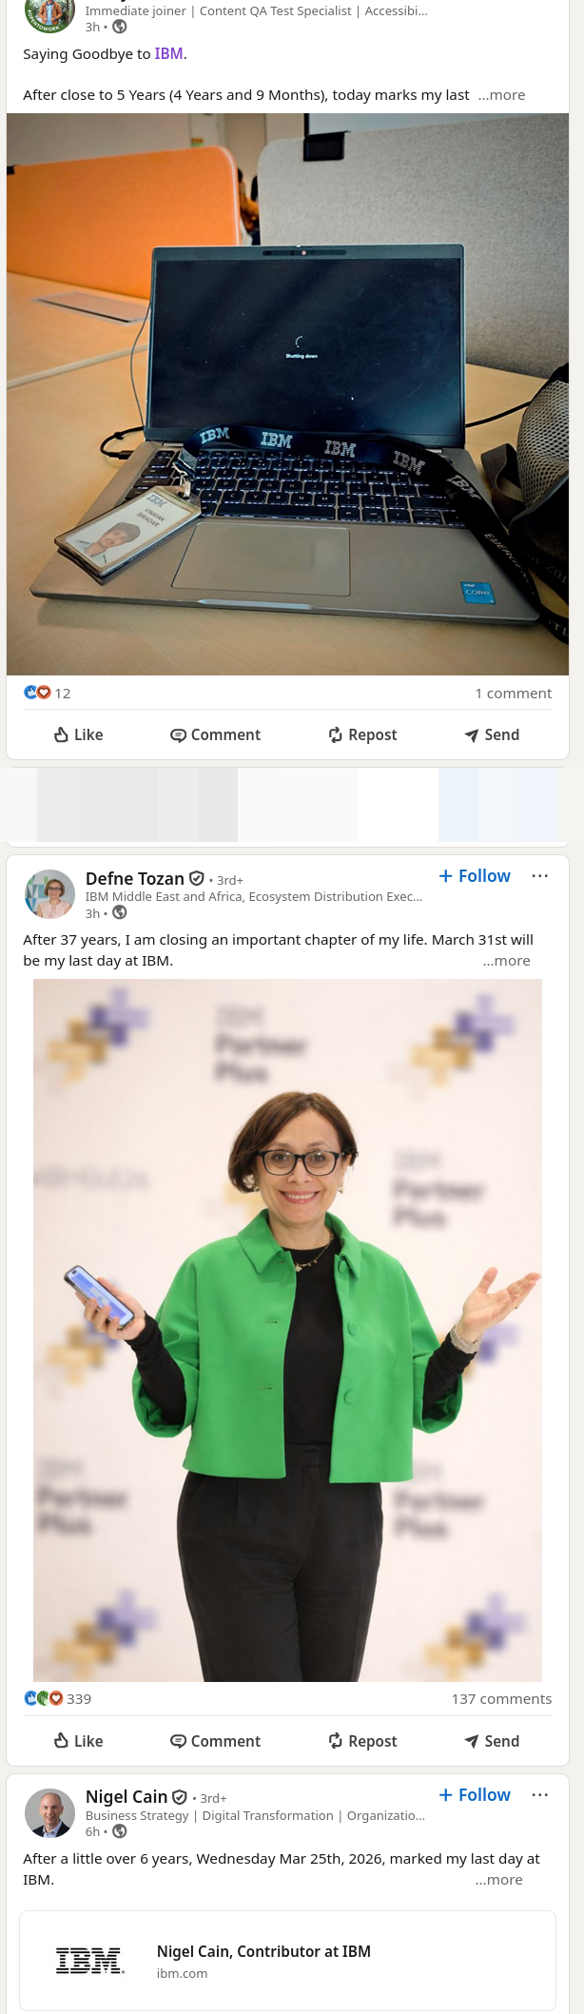The image size is (584, 2014).
Task: Open comment box on Defne Tozan's post
Action: tap(215, 1741)
